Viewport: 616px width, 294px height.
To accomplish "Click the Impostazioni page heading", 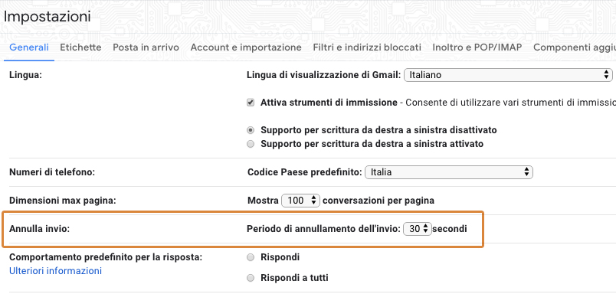I will (47, 17).
